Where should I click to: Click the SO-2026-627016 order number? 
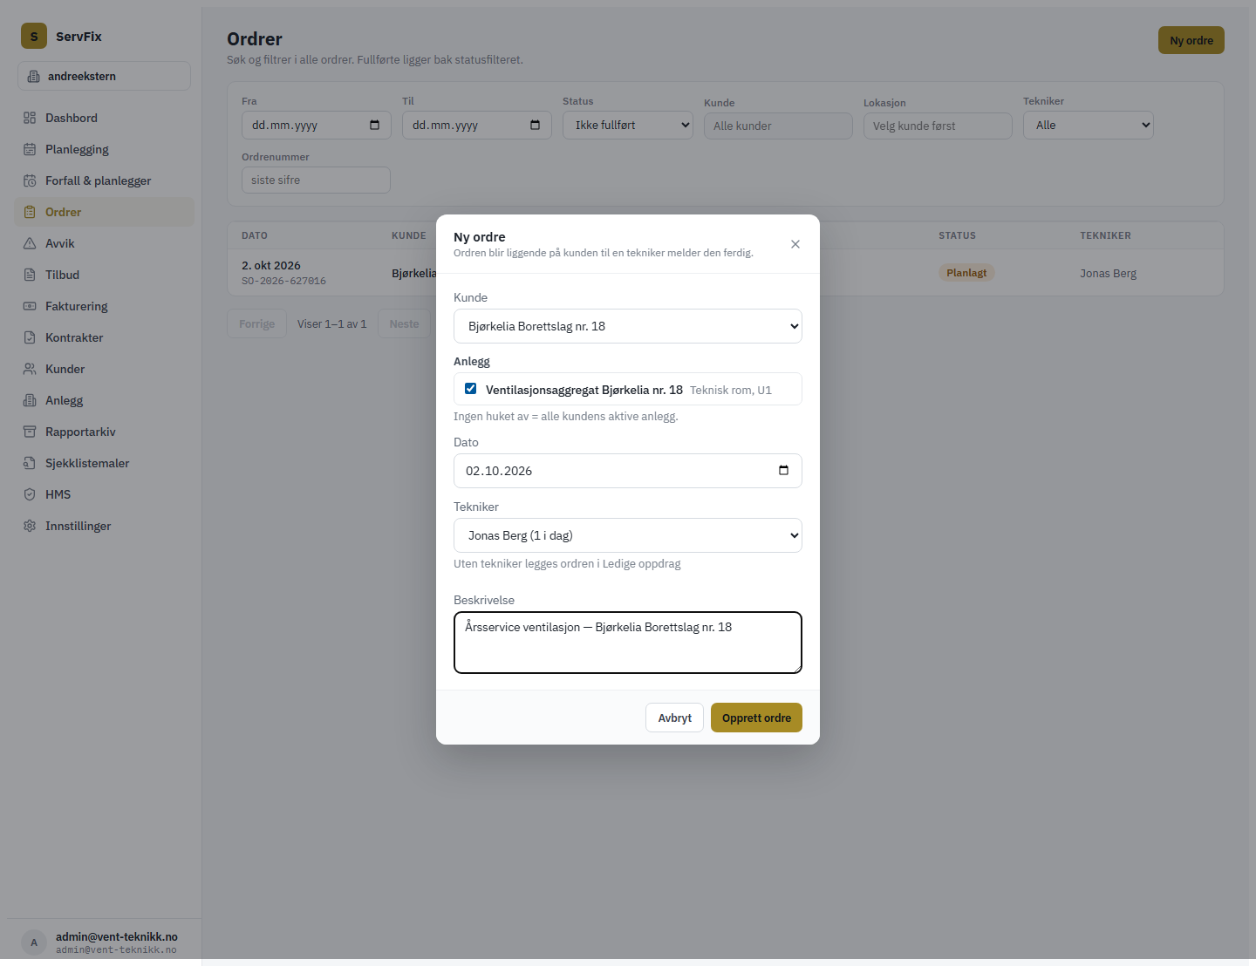coord(283,281)
